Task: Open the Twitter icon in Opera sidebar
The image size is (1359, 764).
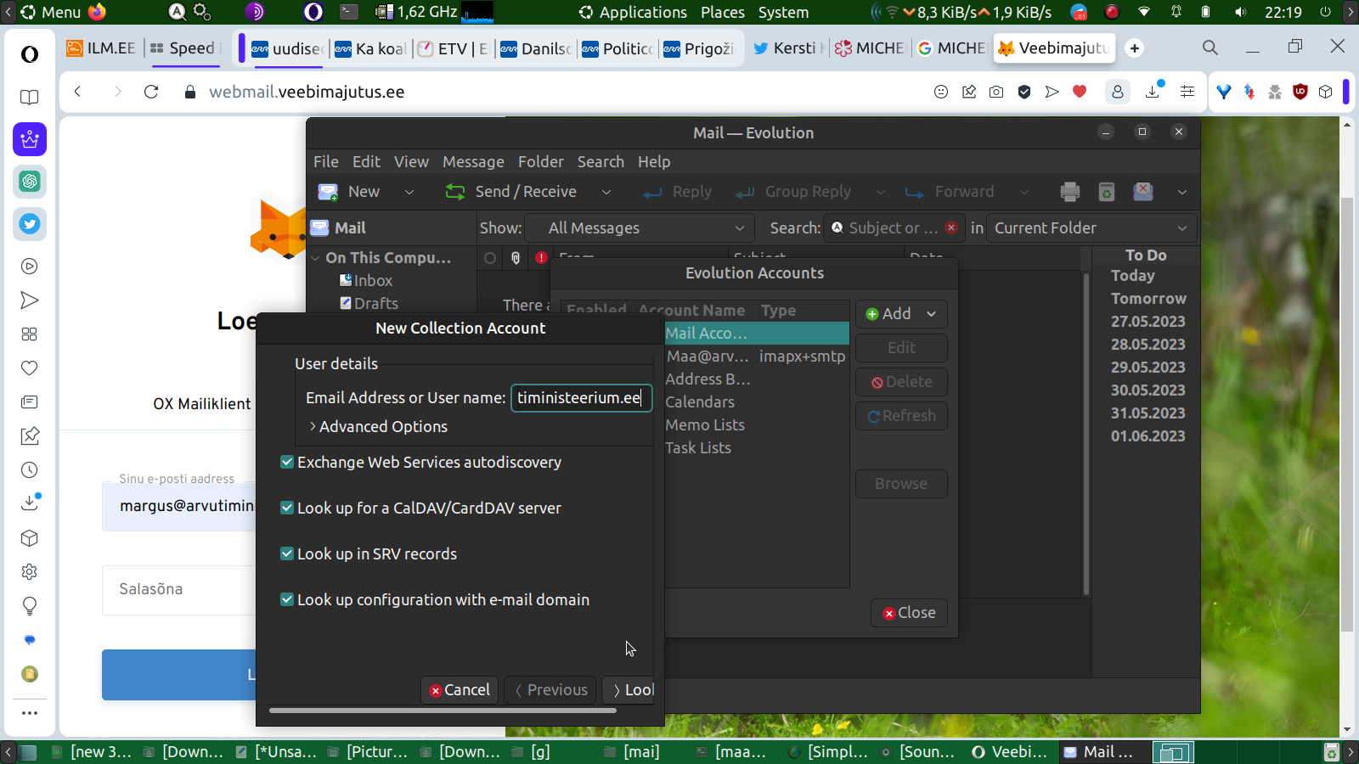Action: pyautogui.click(x=30, y=224)
